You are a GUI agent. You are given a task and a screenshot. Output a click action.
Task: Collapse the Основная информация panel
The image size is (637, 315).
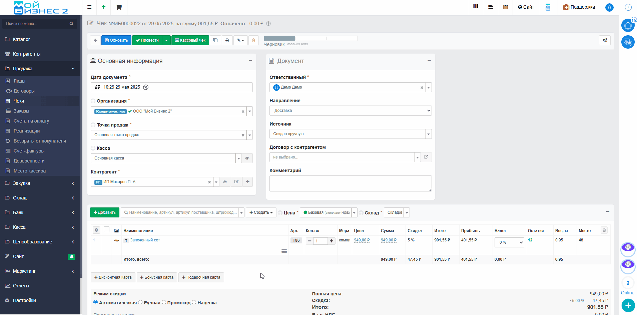(250, 61)
